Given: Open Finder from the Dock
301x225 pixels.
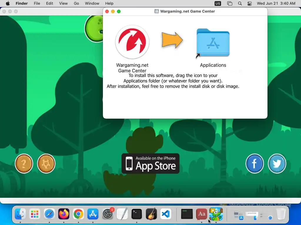Looking at the screenshot, I should pyautogui.click(x=20, y=214).
